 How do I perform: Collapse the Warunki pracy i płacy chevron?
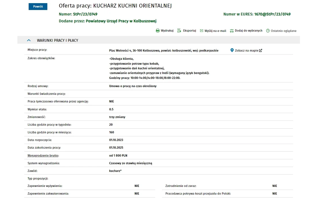(x=29, y=40)
